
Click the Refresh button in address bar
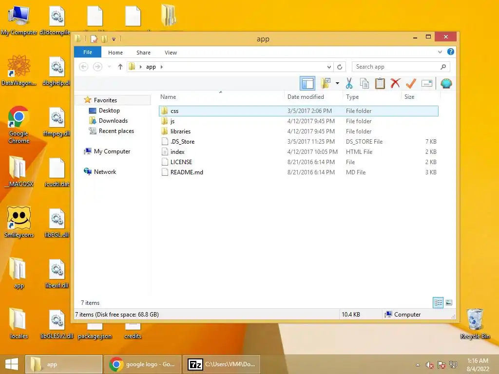(340, 67)
